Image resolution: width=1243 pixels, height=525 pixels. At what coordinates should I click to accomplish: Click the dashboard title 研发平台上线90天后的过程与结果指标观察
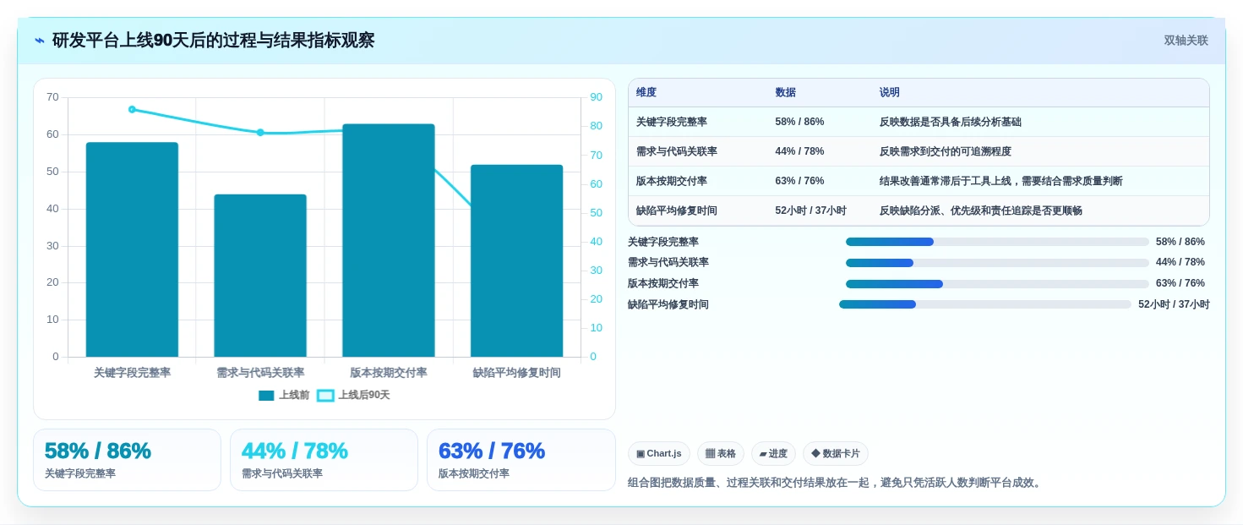[x=213, y=41]
